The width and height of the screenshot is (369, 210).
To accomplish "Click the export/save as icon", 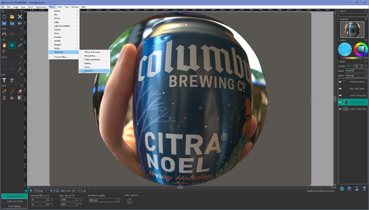I will [x=20, y=23].
